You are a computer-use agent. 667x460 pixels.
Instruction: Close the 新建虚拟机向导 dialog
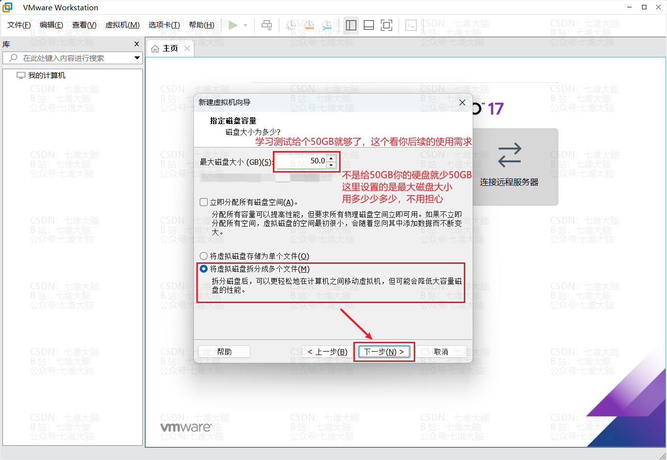[x=462, y=102]
